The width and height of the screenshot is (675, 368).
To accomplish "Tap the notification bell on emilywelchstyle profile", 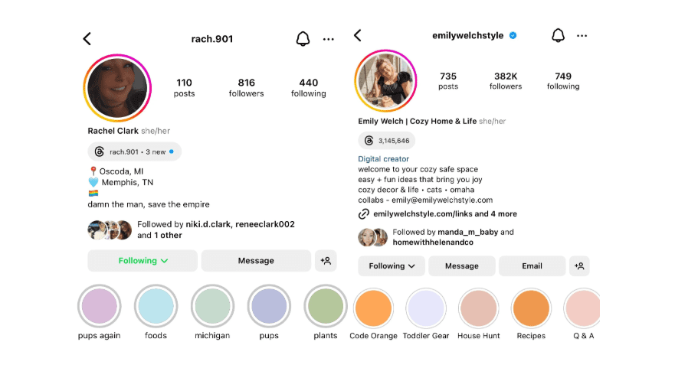I will pos(558,35).
